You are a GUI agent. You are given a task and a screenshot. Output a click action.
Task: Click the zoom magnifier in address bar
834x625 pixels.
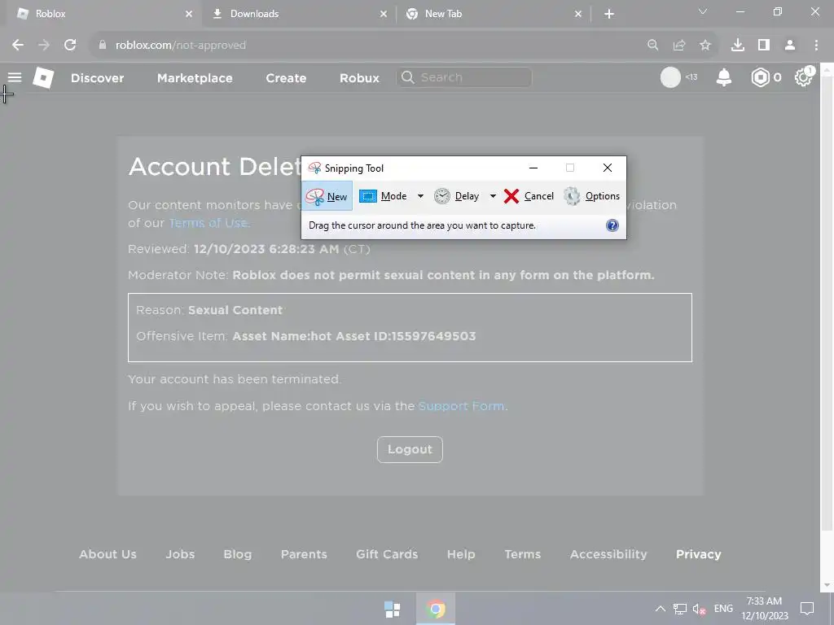pyautogui.click(x=652, y=46)
